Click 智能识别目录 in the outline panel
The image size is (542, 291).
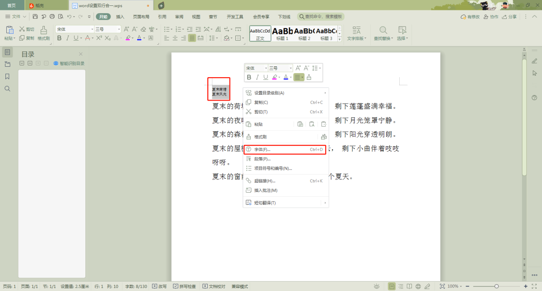pos(69,64)
